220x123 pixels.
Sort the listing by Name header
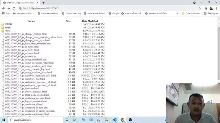tap(31, 21)
